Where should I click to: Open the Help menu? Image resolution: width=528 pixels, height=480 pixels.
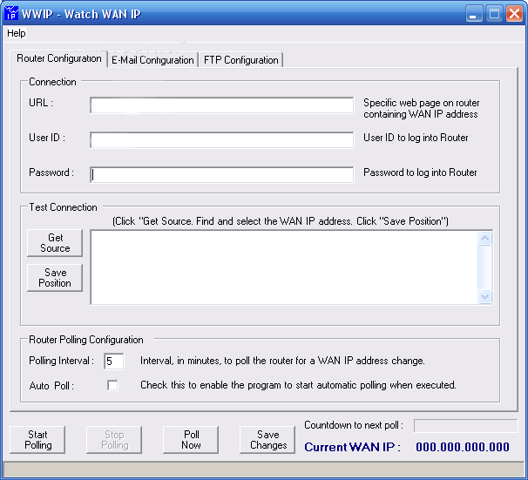[17, 33]
